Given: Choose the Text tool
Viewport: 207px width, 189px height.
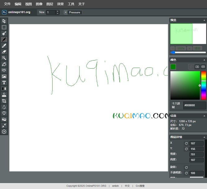Looking at the screenshot, I should pos(4,82).
